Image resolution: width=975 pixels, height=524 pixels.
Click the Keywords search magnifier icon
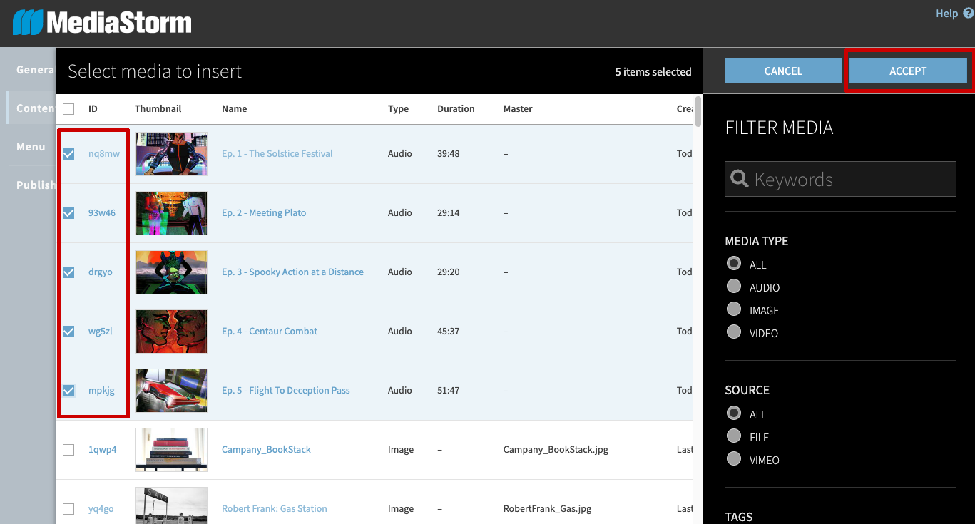coord(740,179)
